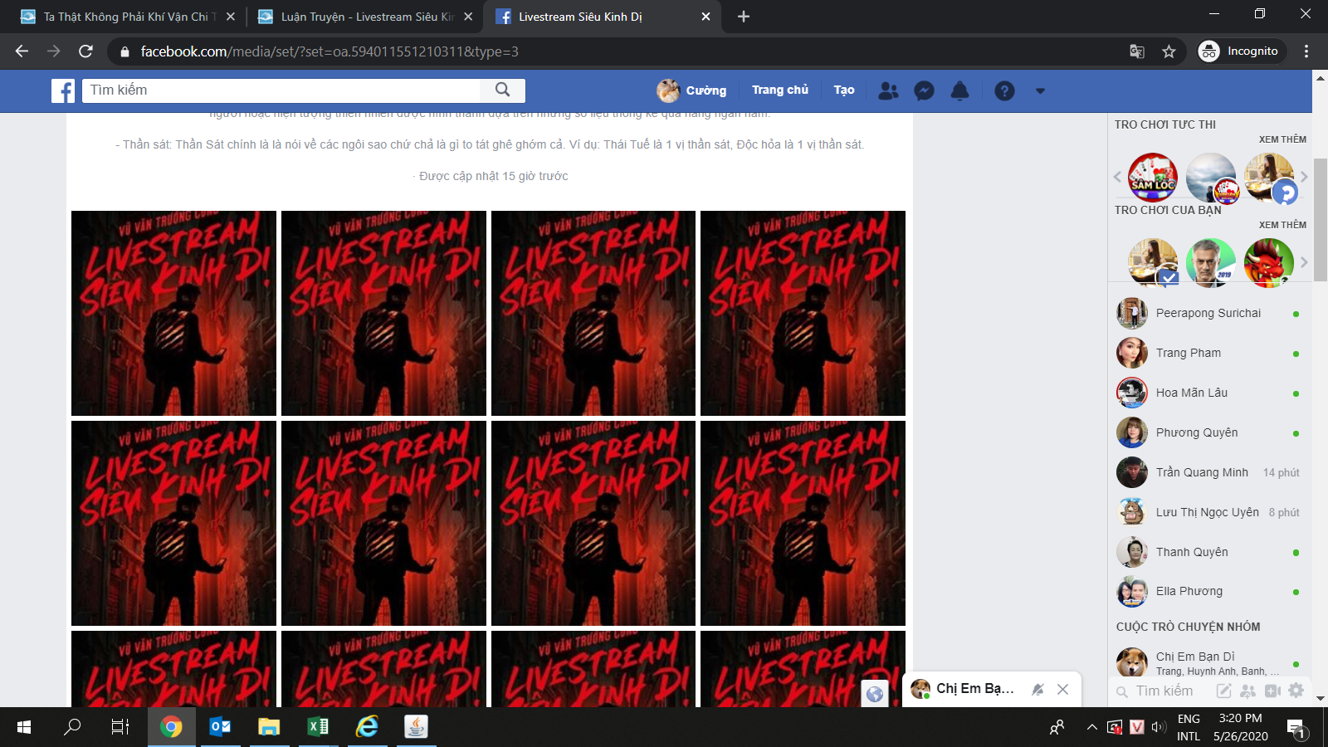Open Messenger from the Facebook top bar
Image resolution: width=1328 pixels, height=747 pixels.
[924, 90]
